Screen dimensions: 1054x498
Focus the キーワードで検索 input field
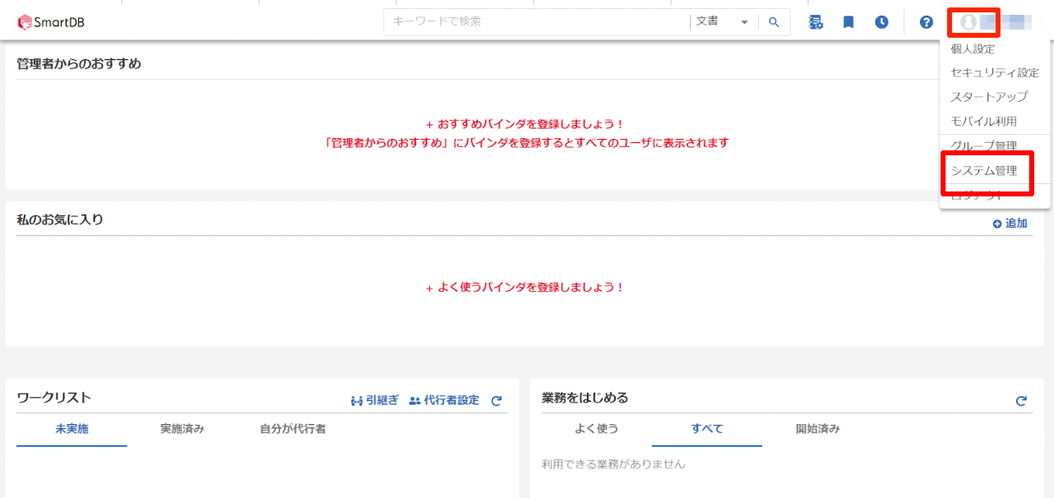(536, 22)
